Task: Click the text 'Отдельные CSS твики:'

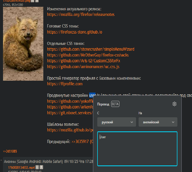Action: (66, 44)
